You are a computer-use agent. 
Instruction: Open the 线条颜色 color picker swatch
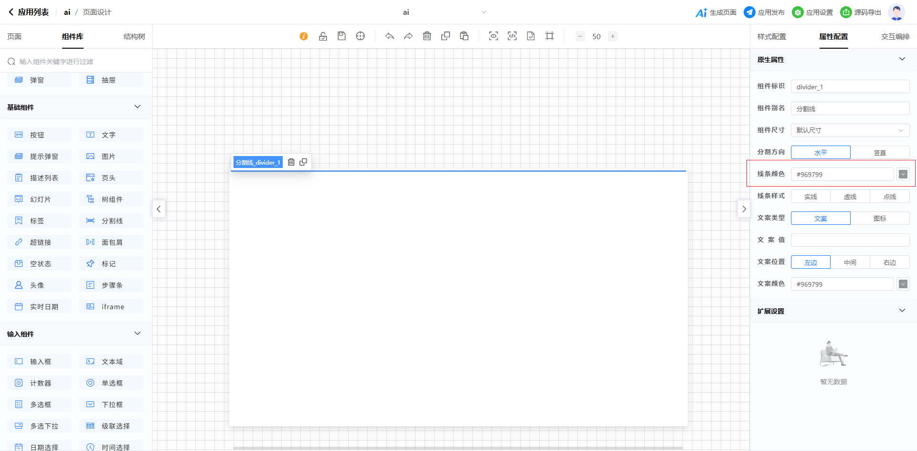click(x=903, y=175)
